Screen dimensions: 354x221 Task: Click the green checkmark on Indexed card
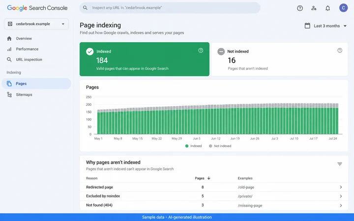(89, 52)
